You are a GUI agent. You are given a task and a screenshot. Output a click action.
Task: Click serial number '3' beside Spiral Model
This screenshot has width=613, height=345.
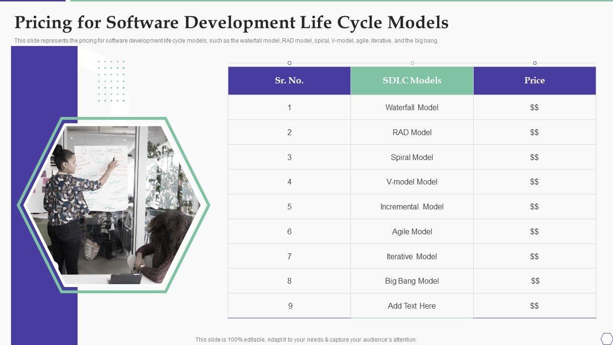click(x=289, y=157)
